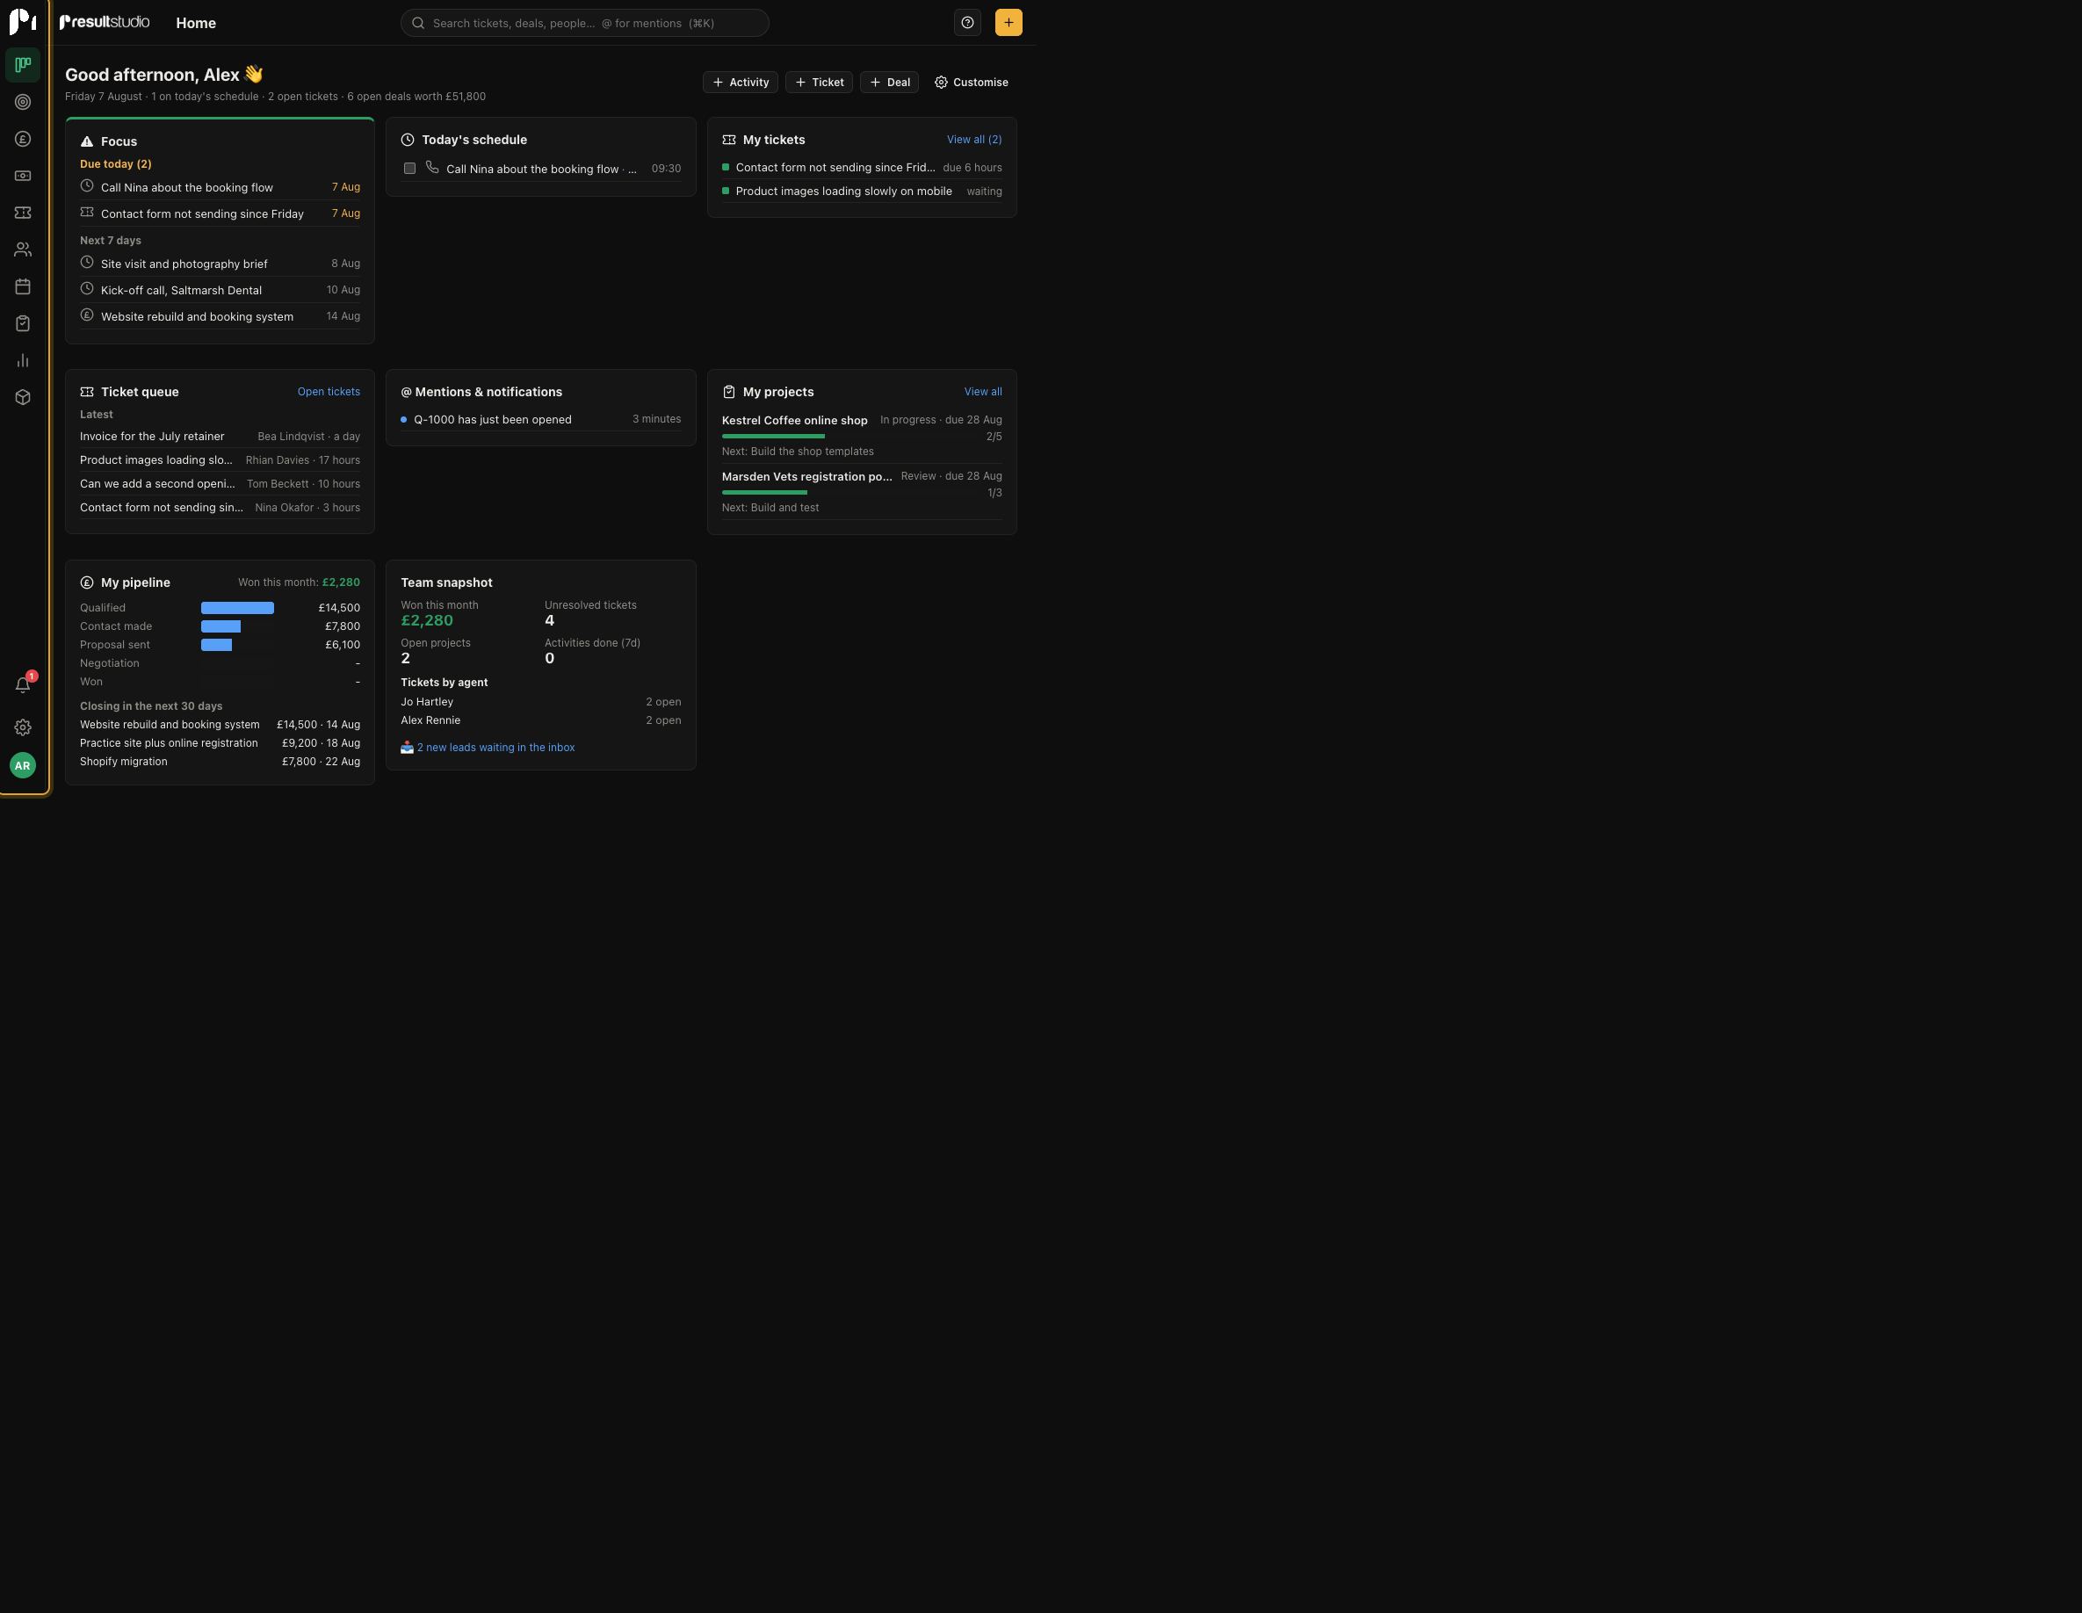2082x1613 pixels.
Task: Open the banknote icon in sidebar
Action: (x=23, y=176)
